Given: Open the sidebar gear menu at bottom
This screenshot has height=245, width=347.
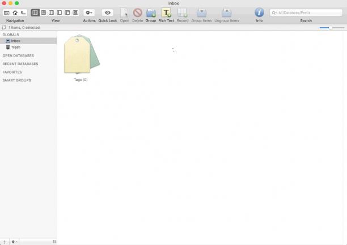Looking at the screenshot, I should click(x=14, y=242).
